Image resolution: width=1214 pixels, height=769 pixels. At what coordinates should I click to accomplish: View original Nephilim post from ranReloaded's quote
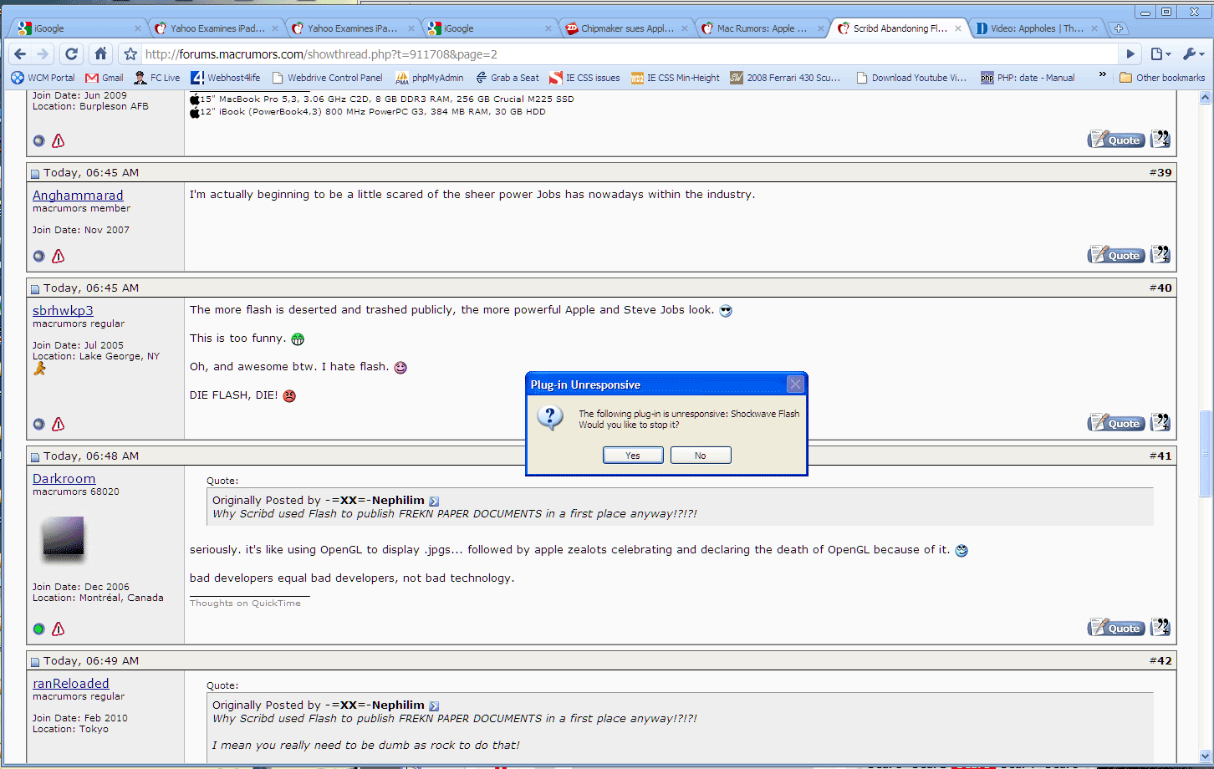tap(434, 705)
